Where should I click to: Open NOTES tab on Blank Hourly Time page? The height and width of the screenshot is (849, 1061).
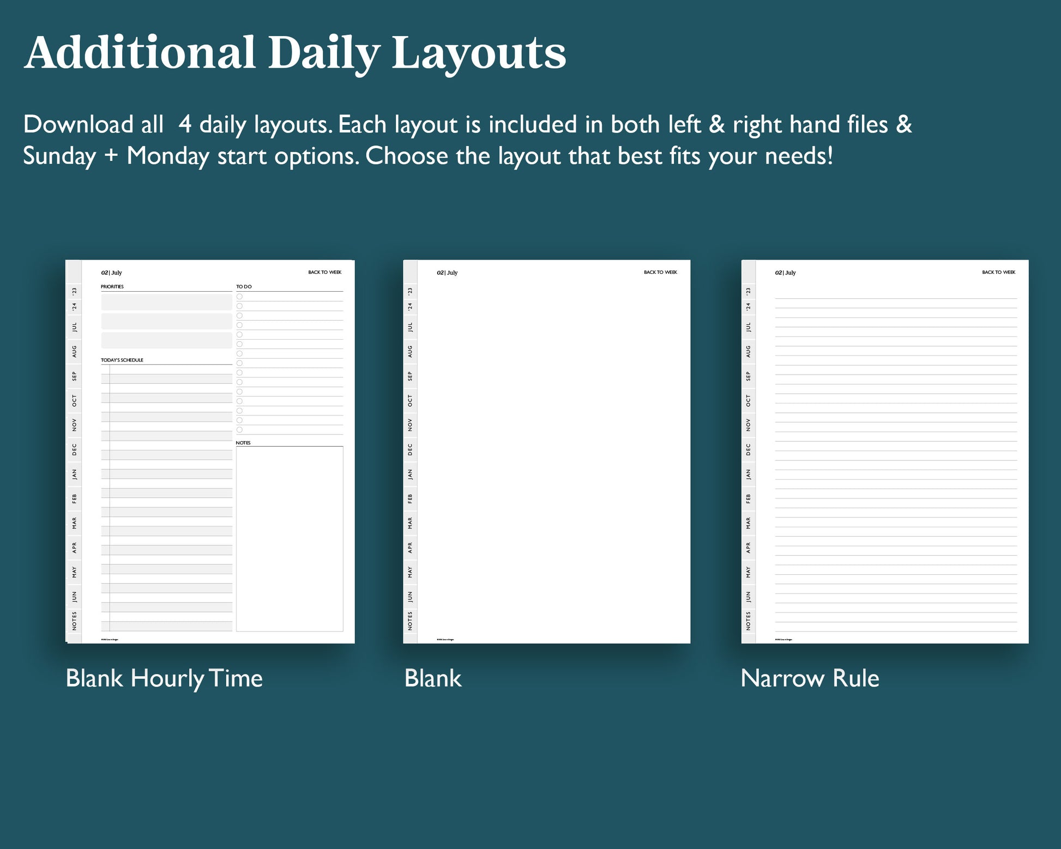(x=75, y=621)
